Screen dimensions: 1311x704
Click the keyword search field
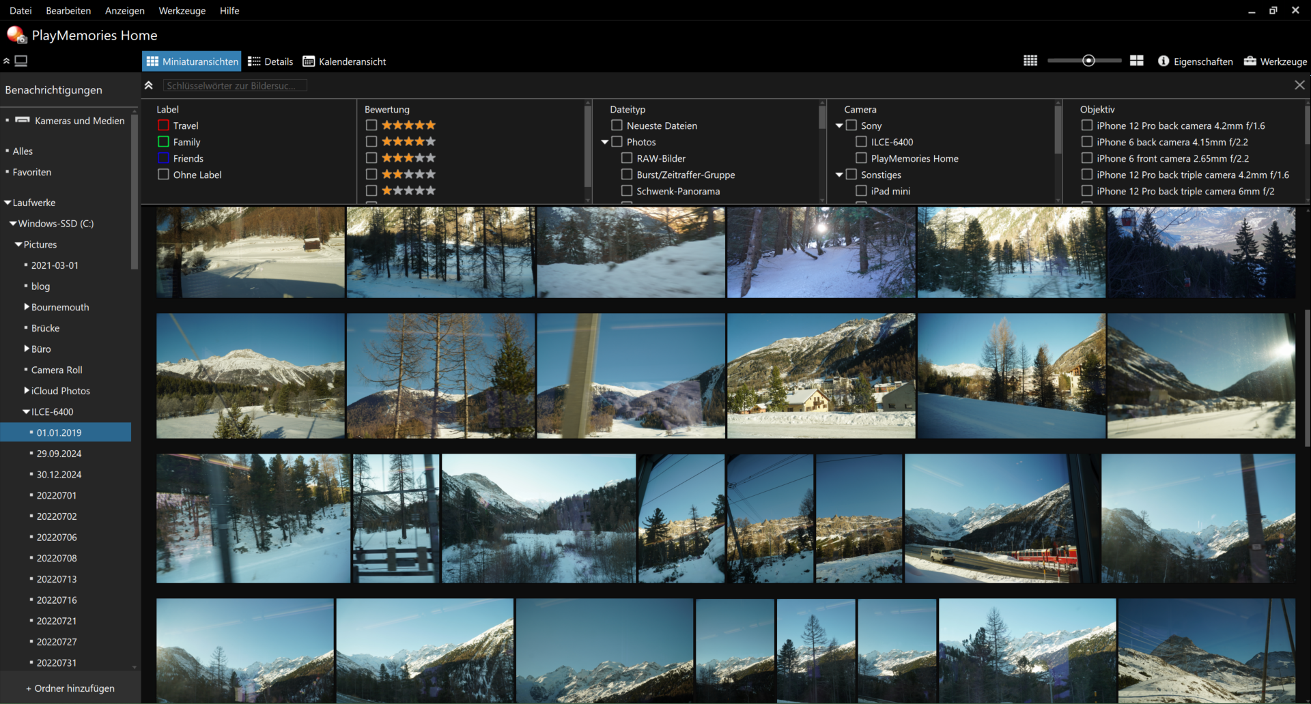click(x=235, y=85)
